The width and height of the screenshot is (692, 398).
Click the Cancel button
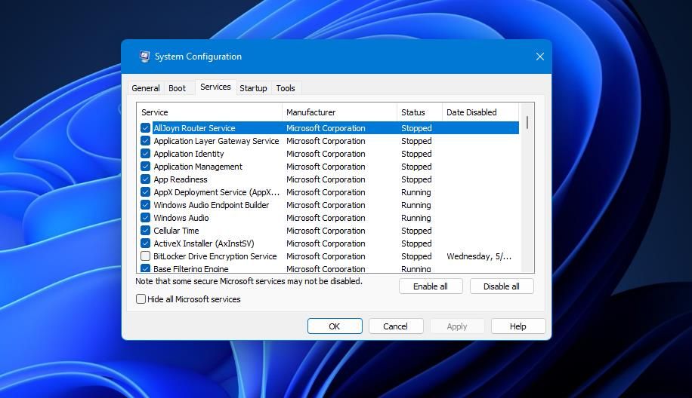(395, 326)
